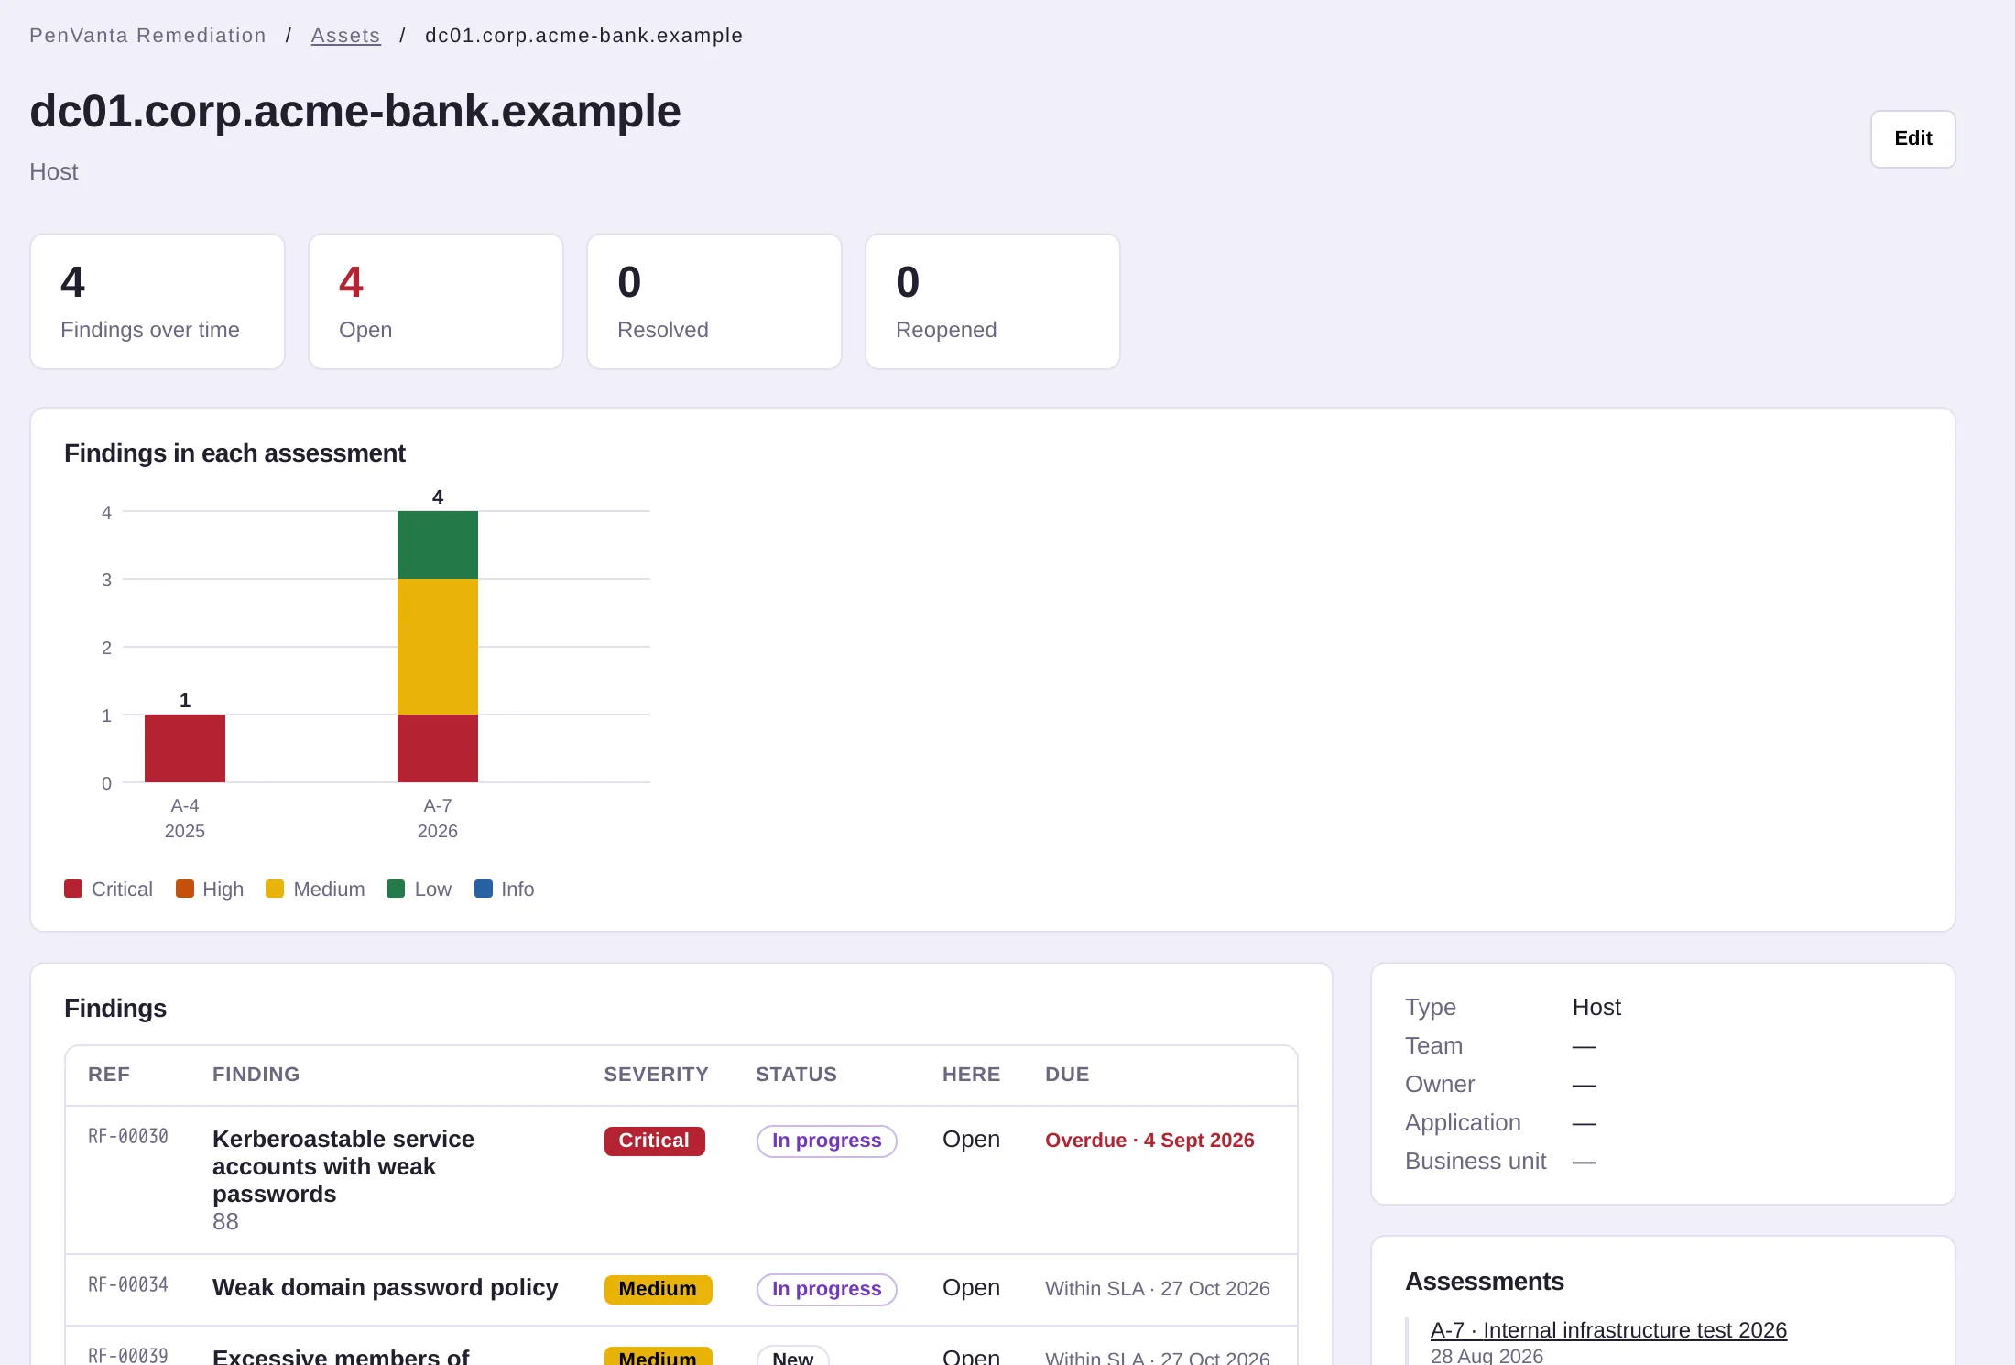Image resolution: width=2015 pixels, height=1365 pixels.
Task: Toggle the Low legend swatch
Action: (x=396, y=889)
